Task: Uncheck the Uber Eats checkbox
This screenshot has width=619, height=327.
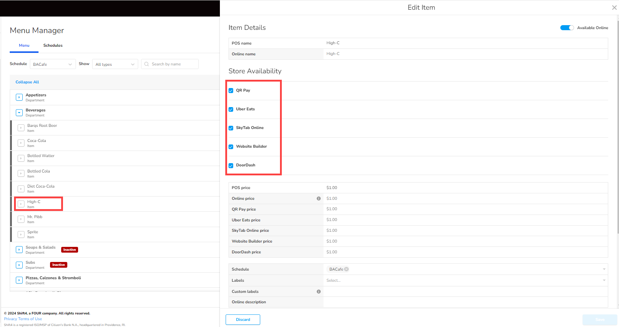Action: [231, 109]
